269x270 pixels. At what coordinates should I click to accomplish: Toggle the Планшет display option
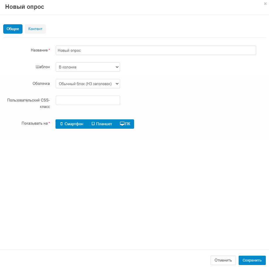click(102, 124)
